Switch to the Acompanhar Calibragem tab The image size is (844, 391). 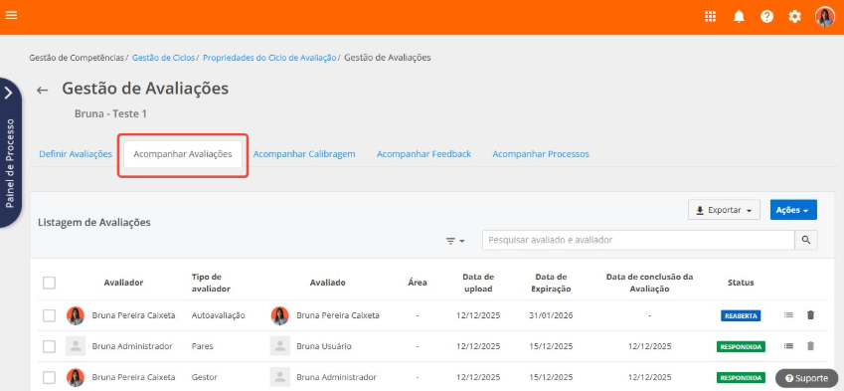click(x=304, y=154)
